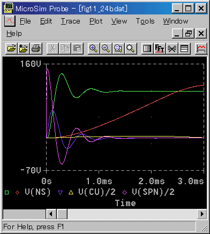
Task: Click the Print toolbar icon
Action: tap(36, 49)
